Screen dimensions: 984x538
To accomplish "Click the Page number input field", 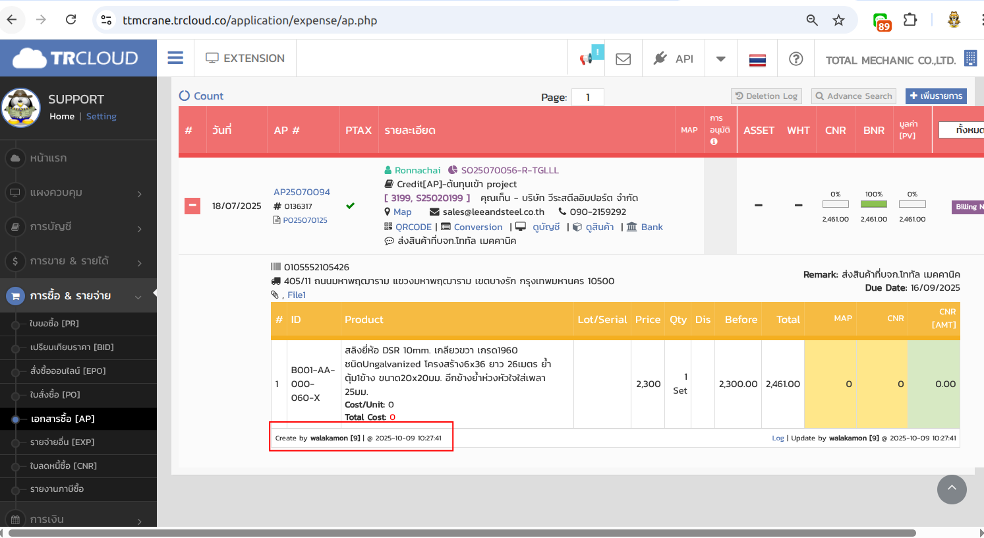I will tap(587, 97).
